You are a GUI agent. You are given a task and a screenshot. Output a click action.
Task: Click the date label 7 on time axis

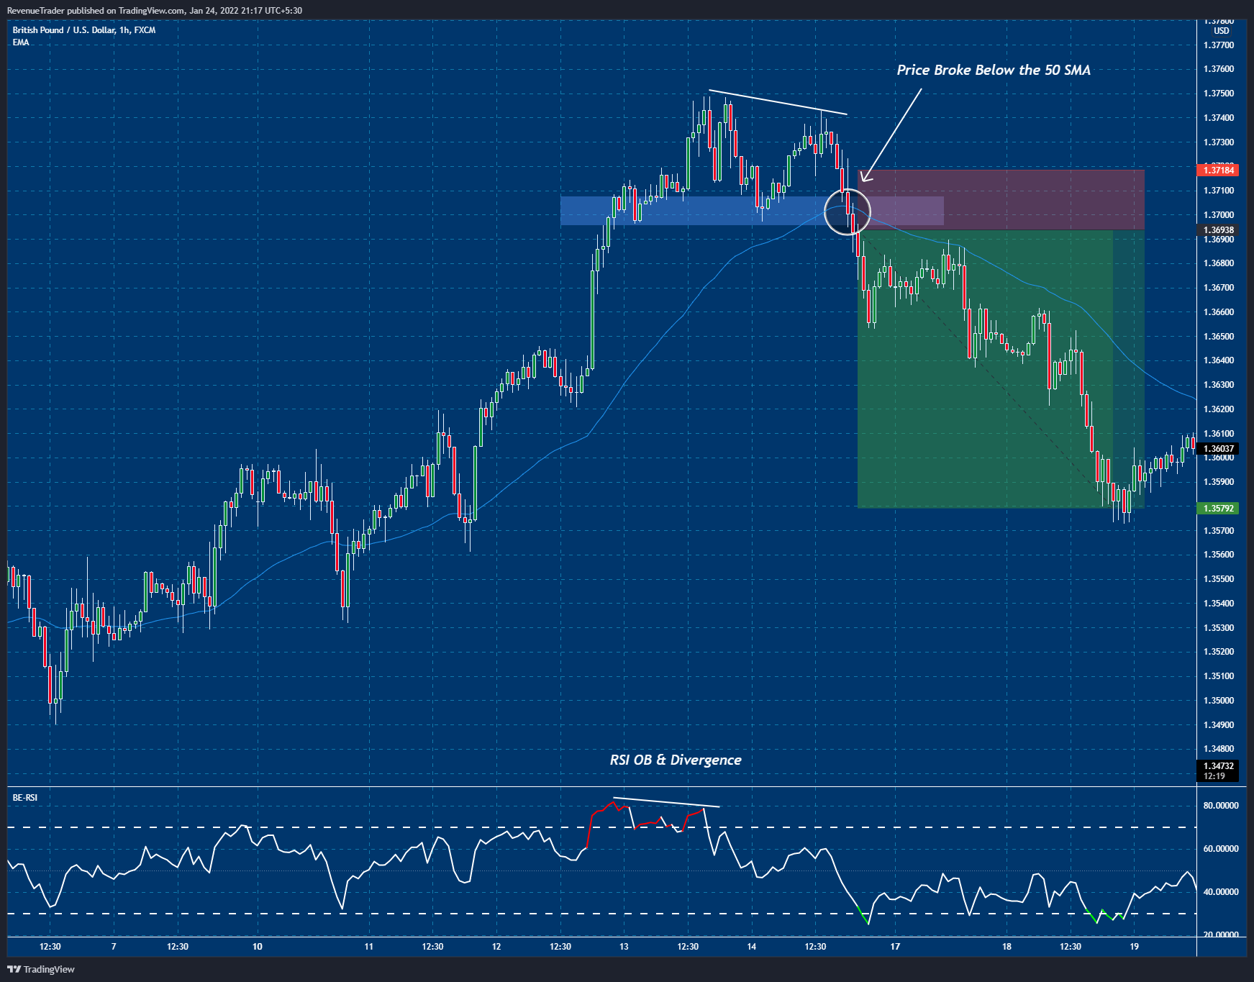(114, 947)
